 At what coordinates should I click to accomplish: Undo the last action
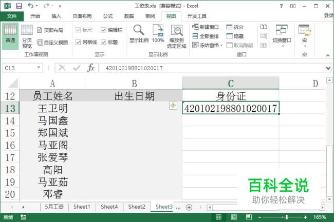30,6
